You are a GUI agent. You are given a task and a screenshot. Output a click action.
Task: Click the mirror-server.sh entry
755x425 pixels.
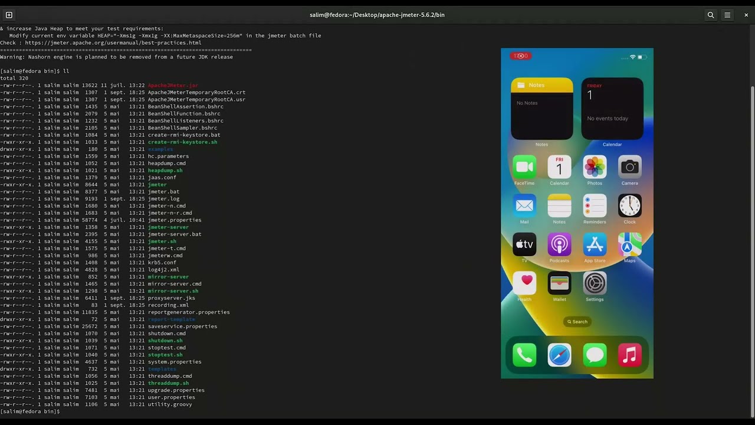173,291
